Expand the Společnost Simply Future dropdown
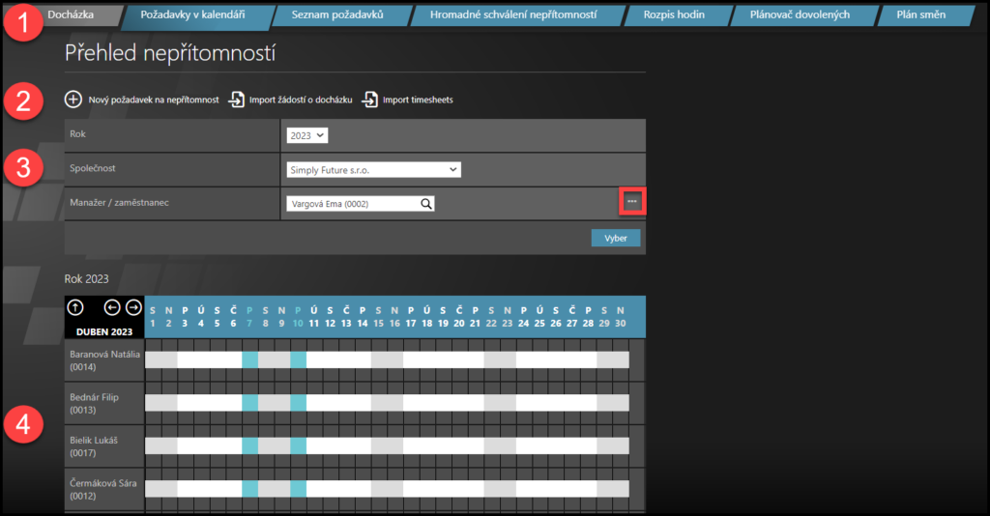 pyautogui.click(x=373, y=170)
